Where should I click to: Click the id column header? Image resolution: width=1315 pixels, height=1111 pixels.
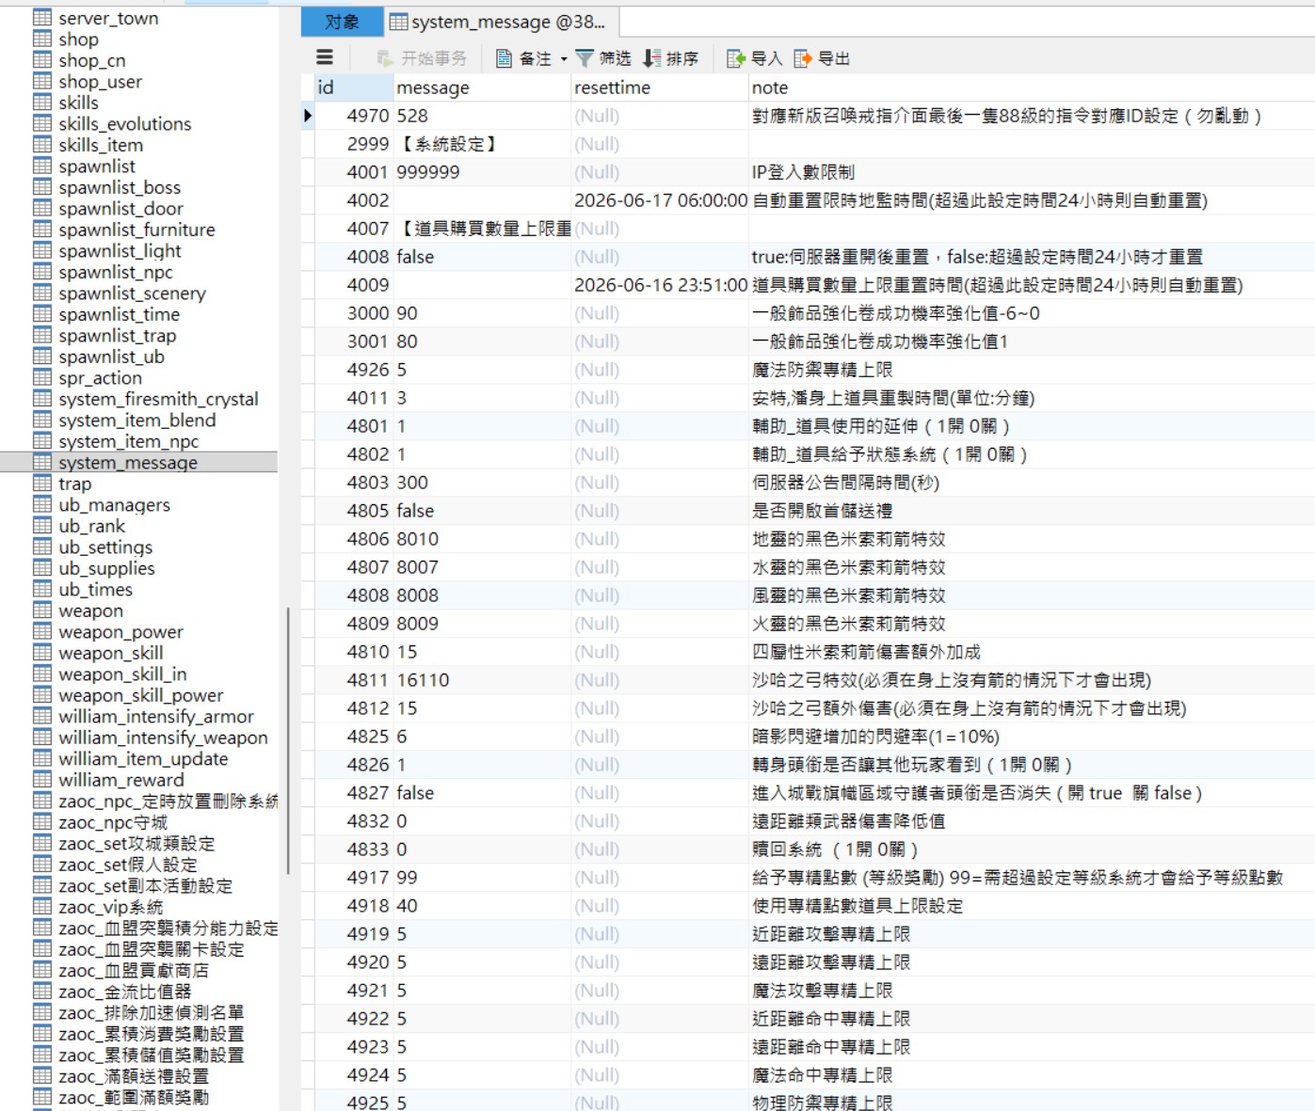[x=354, y=87]
